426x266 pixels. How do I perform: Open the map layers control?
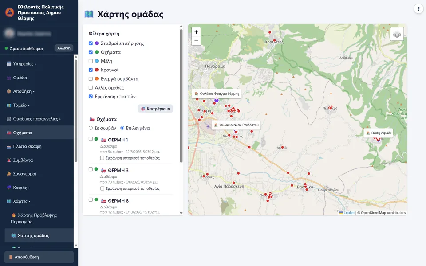tap(397, 34)
